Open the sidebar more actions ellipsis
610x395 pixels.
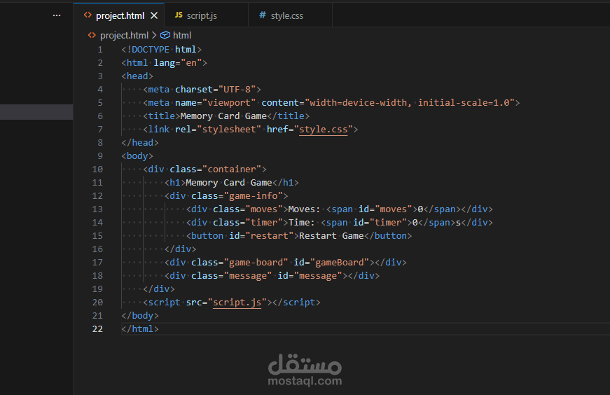57,15
